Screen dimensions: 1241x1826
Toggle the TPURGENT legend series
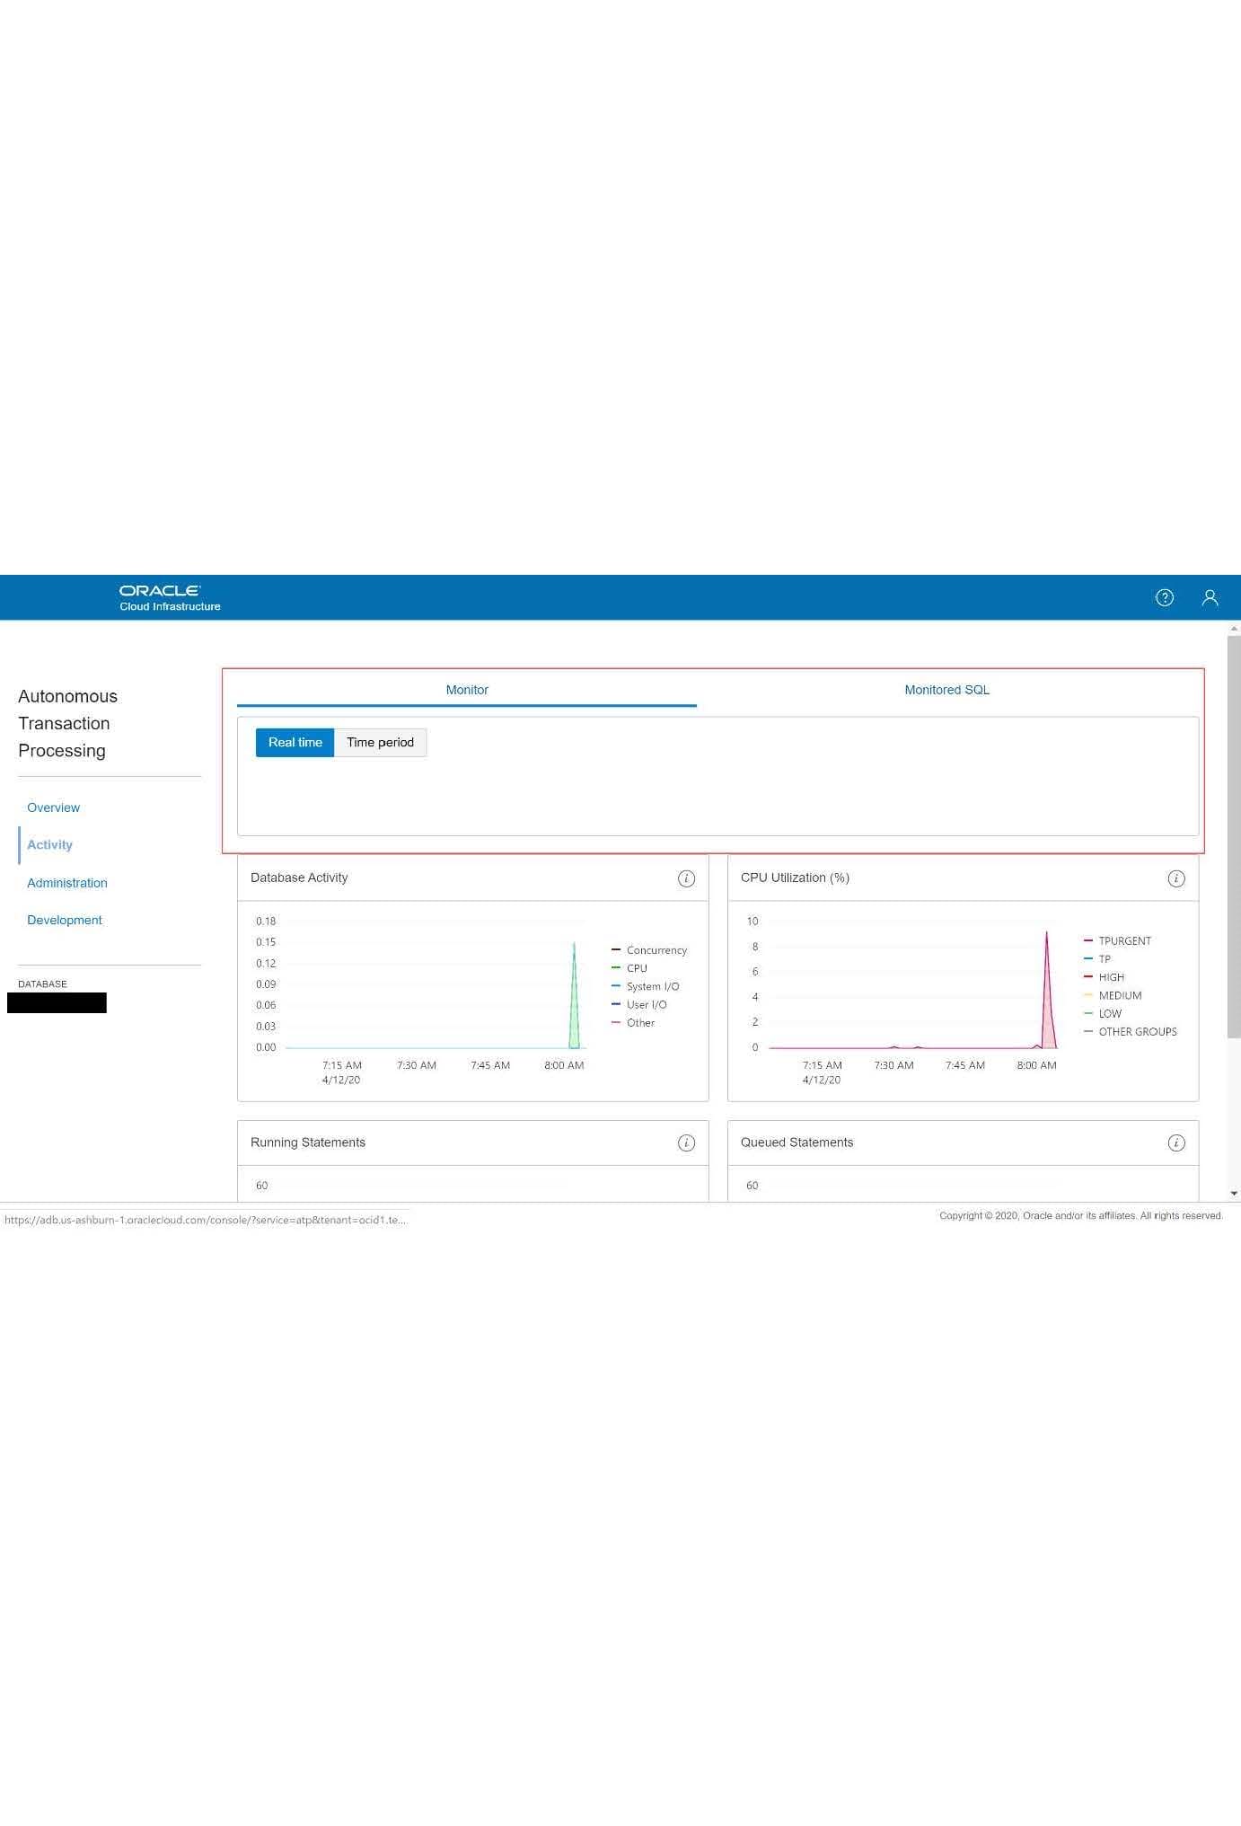(x=1123, y=941)
